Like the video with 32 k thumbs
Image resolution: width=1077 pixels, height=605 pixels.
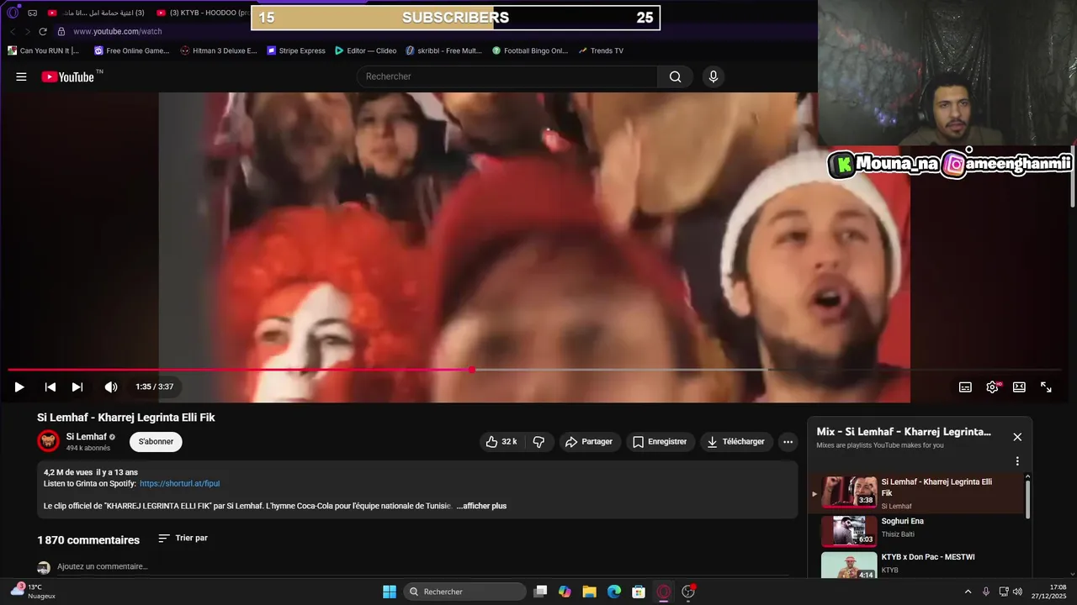(501, 441)
